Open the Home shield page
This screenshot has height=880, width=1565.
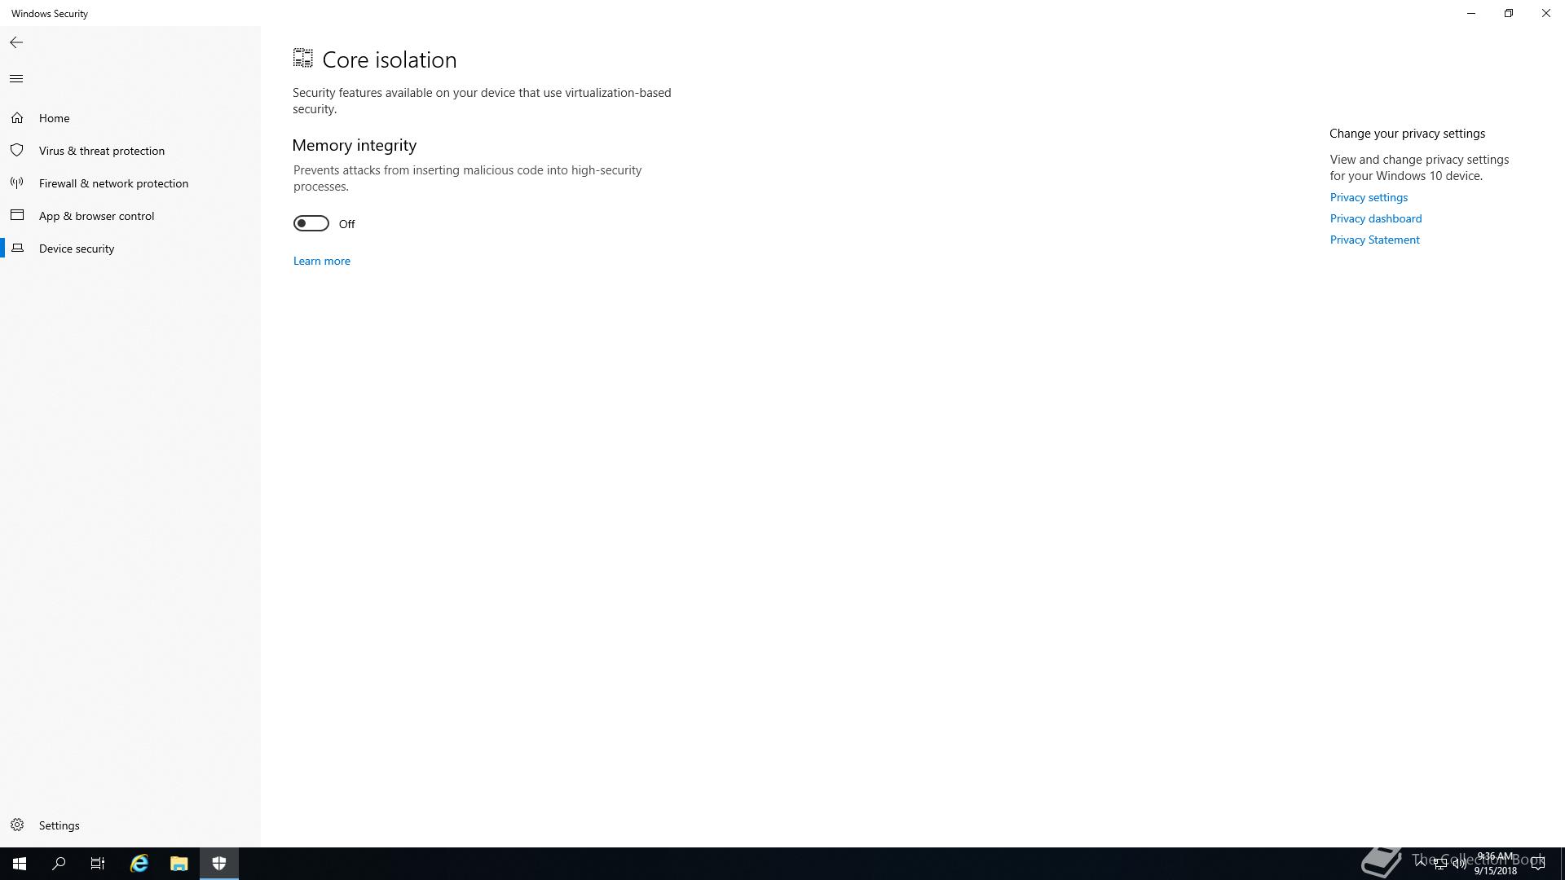pos(17,118)
